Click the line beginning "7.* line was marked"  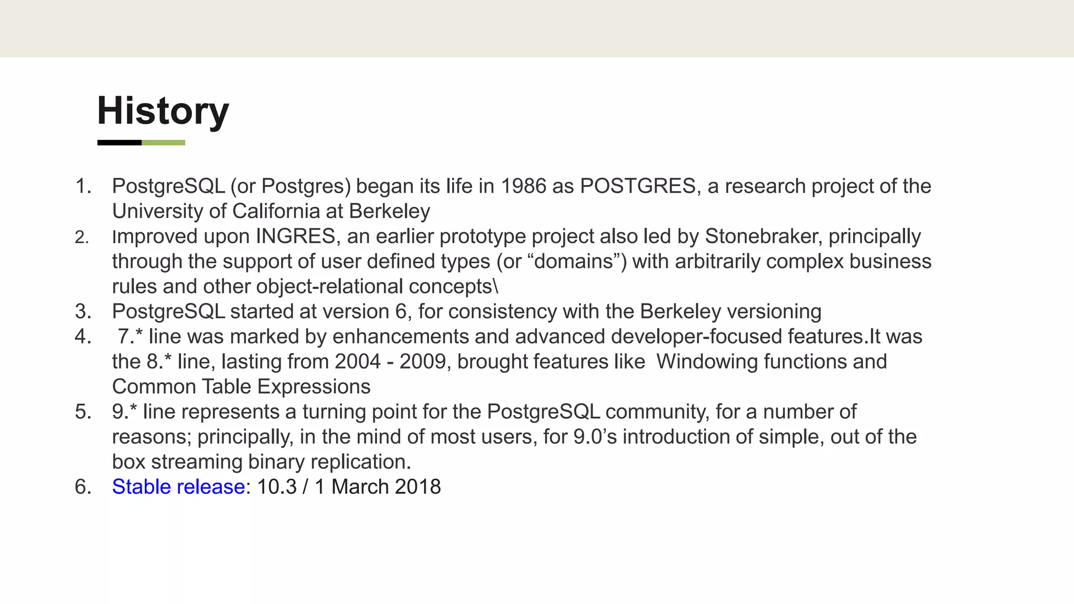[x=519, y=337]
